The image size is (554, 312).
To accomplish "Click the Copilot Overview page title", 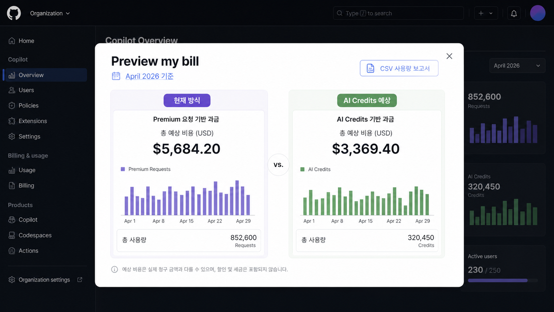I will [x=142, y=40].
